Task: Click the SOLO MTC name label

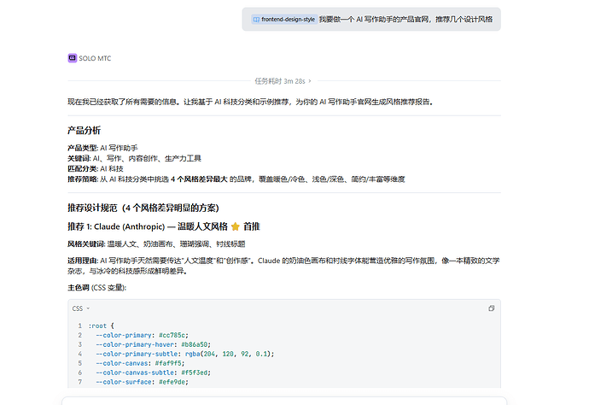Action: tap(95, 58)
